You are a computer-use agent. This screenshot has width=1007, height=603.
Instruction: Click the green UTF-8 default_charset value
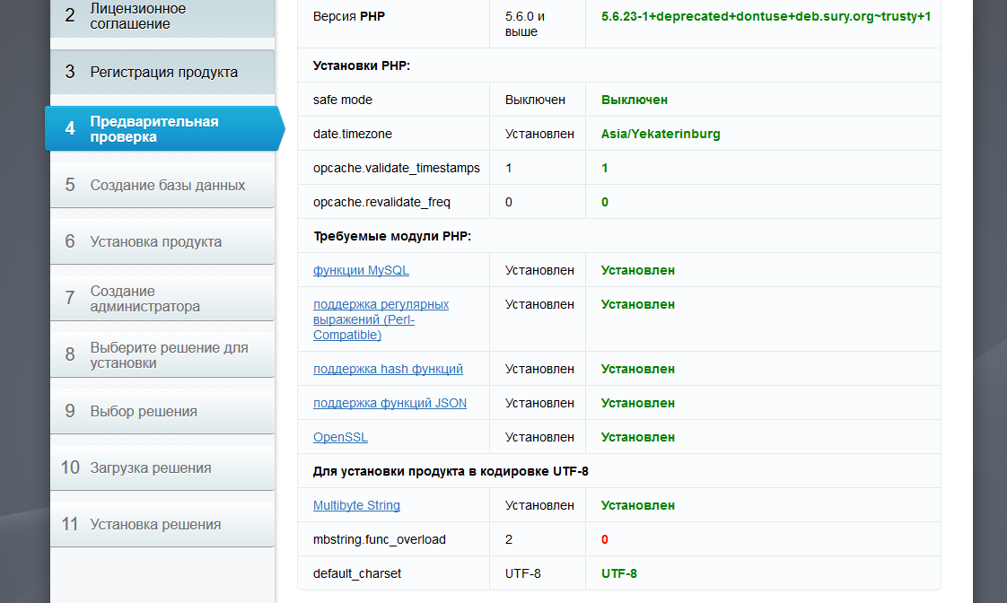[x=619, y=573]
